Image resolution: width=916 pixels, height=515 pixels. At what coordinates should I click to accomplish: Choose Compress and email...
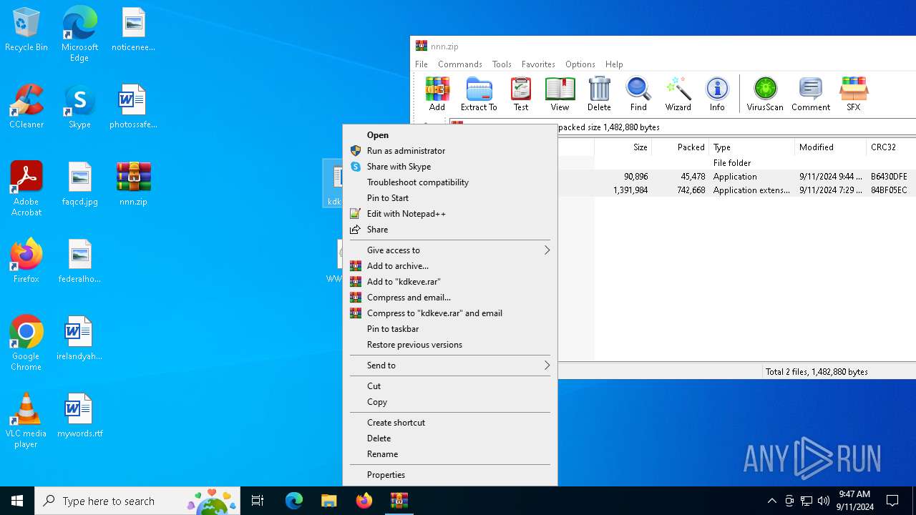(x=450, y=298)
